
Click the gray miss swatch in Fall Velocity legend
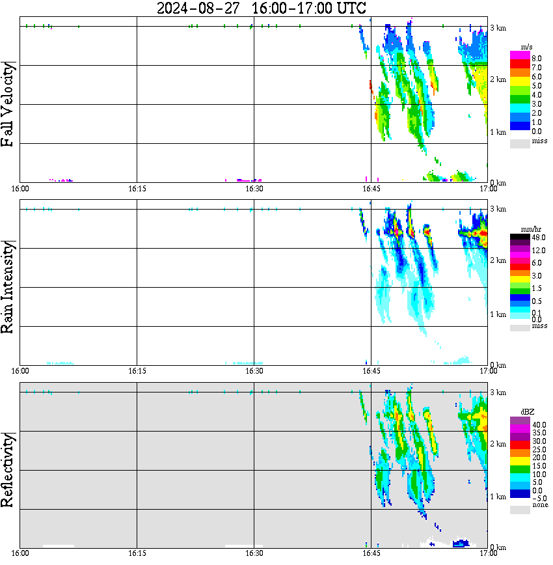click(x=520, y=143)
